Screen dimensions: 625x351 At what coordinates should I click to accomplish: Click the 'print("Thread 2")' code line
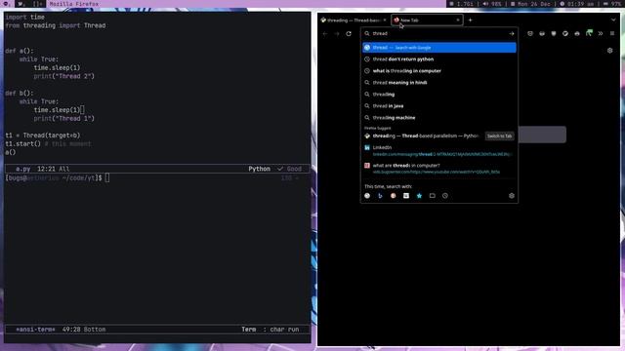[x=63, y=76]
